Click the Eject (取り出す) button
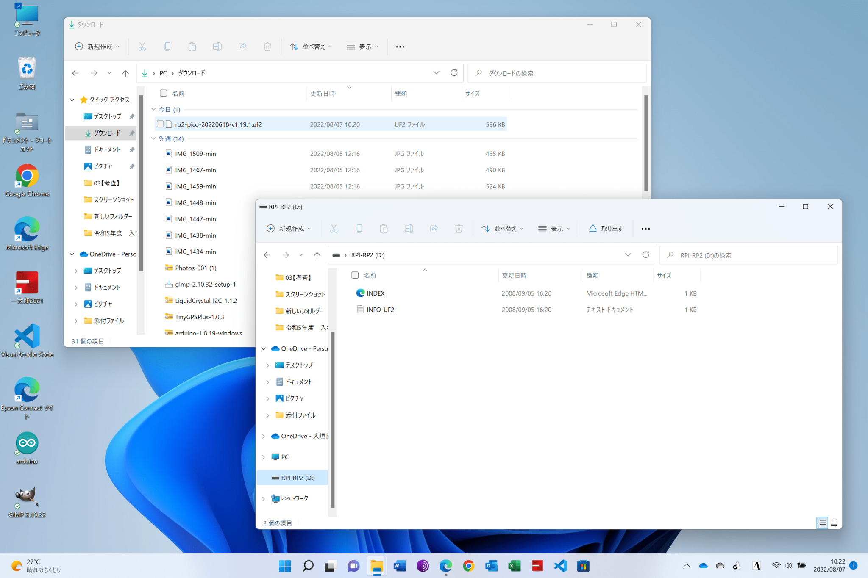 pyautogui.click(x=606, y=229)
